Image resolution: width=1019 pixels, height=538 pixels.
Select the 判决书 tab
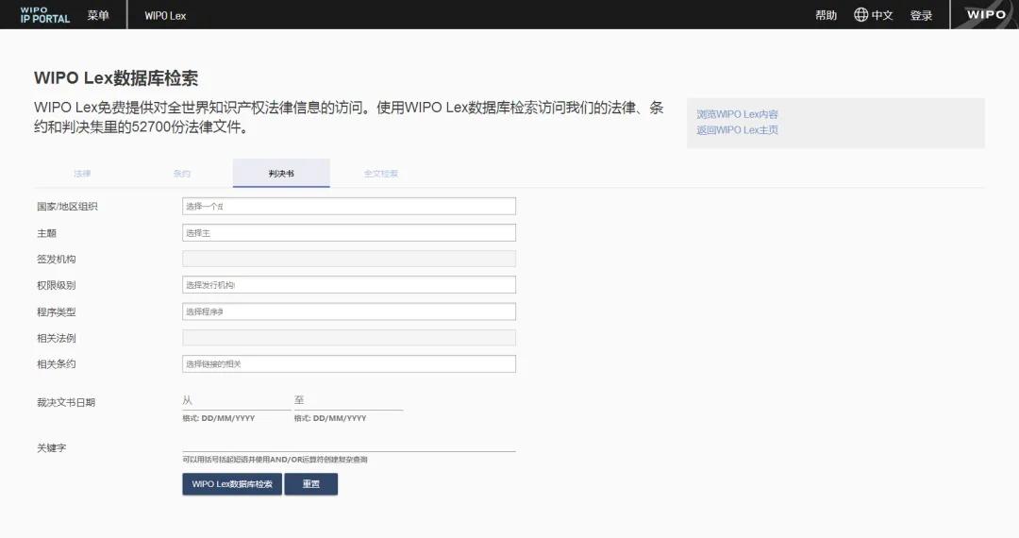pyautogui.click(x=281, y=174)
